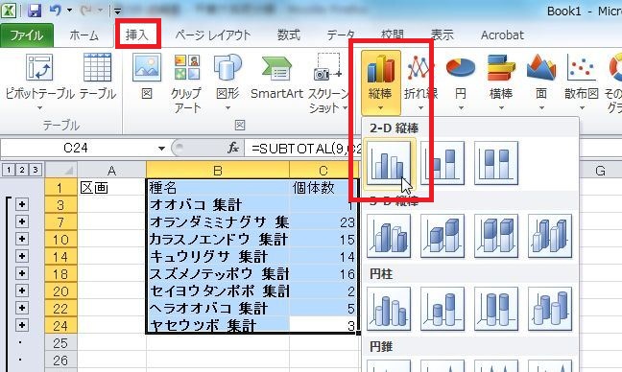The image size is (622, 372).
Task: Choose 3-D 100% stacked column chart
Action: click(496, 236)
